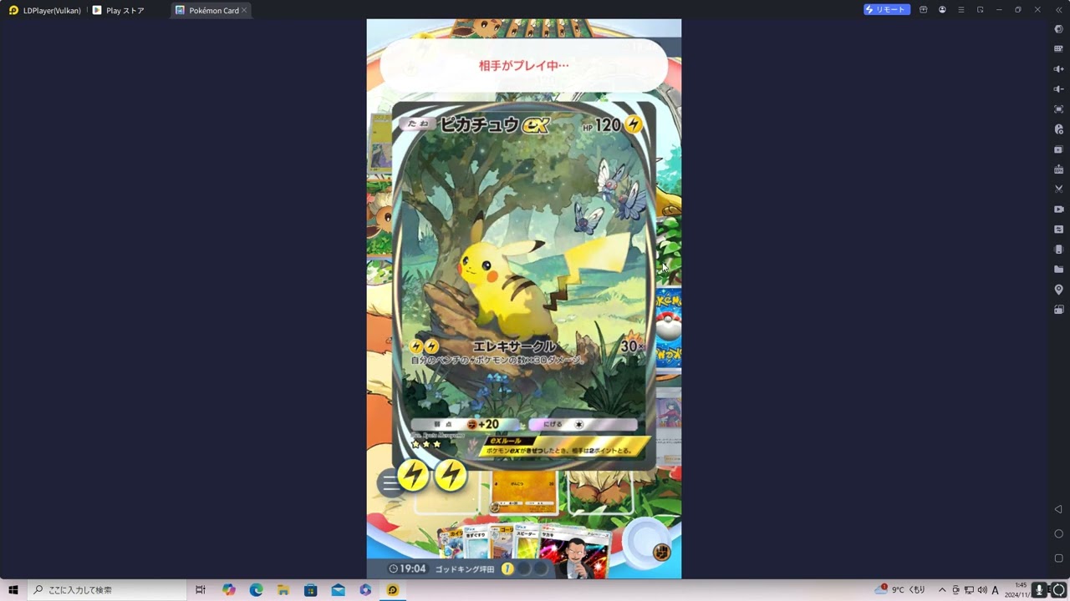Click the microphone button in the tray
This screenshot has width=1070, height=601.
coord(1039,590)
